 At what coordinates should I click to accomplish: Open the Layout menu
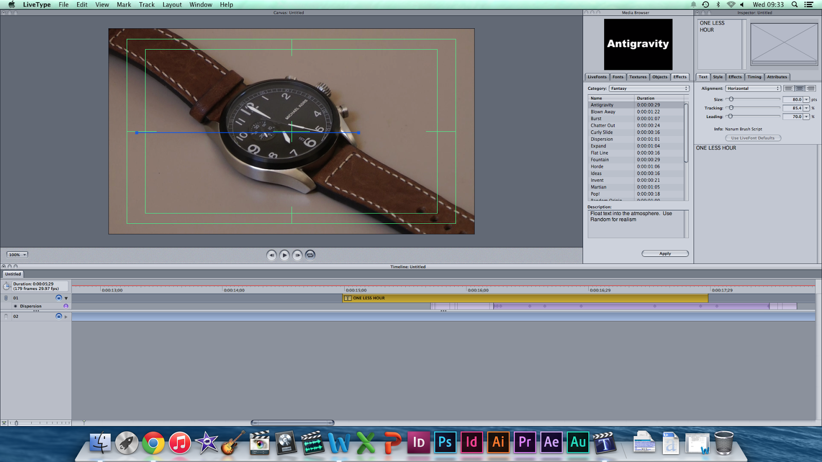pos(172,5)
